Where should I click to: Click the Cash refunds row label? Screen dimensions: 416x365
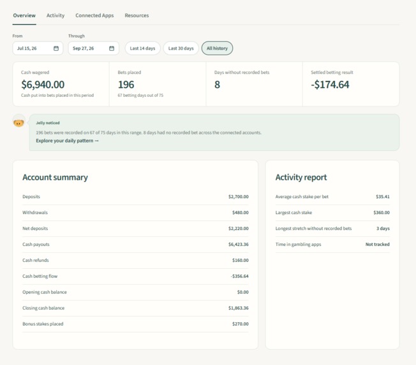coord(36,260)
